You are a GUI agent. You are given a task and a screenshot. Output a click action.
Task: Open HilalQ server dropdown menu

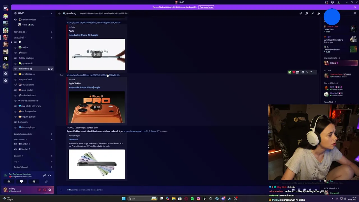coord(51,13)
